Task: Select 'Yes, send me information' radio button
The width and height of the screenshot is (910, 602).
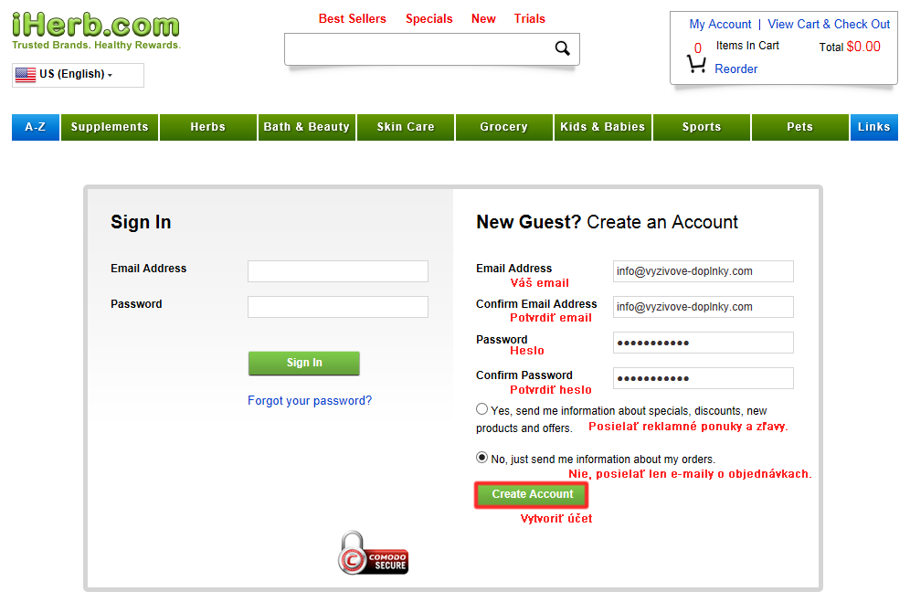Action: (481, 409)
